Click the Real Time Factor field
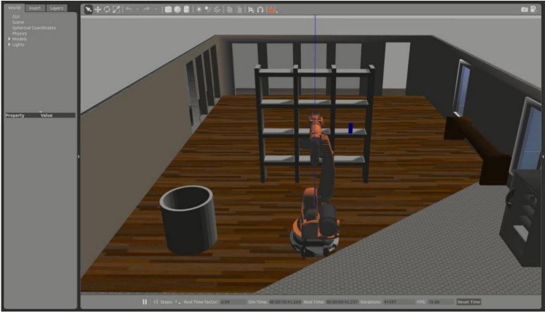Image resolution: width=545 pixels, height=313 pixels. click(233, 302)
